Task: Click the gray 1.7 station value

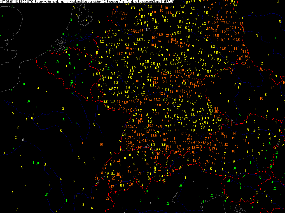Action: (148, 29)
